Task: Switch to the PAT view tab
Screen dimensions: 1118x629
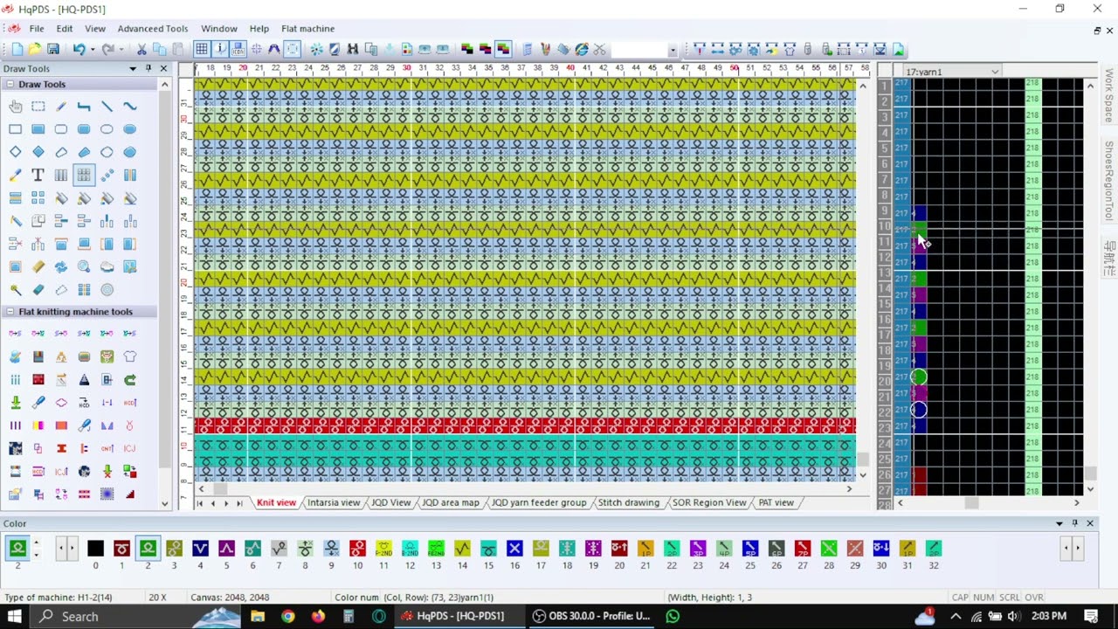Action: tap(776, 503)
